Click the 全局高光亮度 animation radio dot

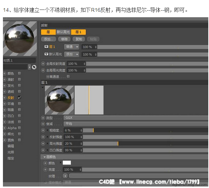[x=43, y=70]
